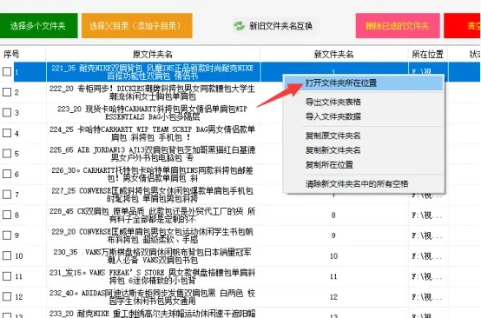Swap names via 新旧文件夹名互换 button
481x318 pixels.
point(273,26)
